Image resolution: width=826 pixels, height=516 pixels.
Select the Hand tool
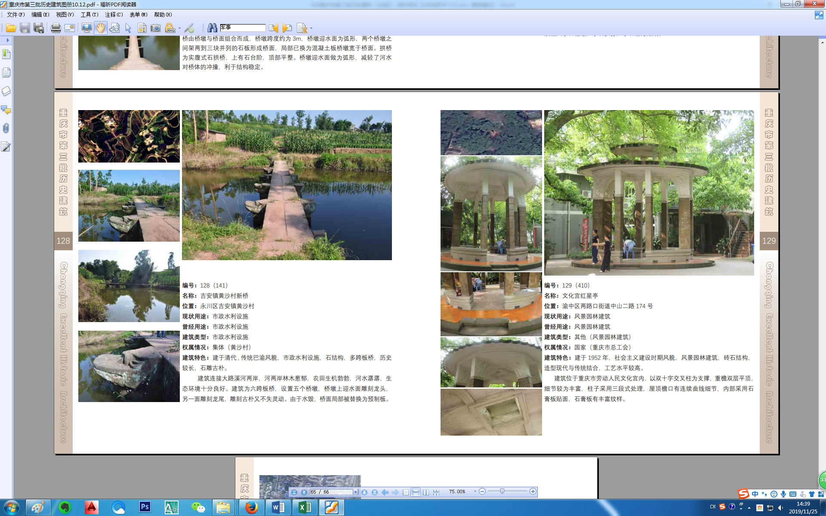[x=100, y=28]
